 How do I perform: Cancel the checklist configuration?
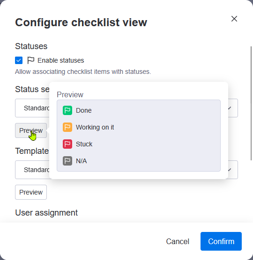click(x=178, y=241)
